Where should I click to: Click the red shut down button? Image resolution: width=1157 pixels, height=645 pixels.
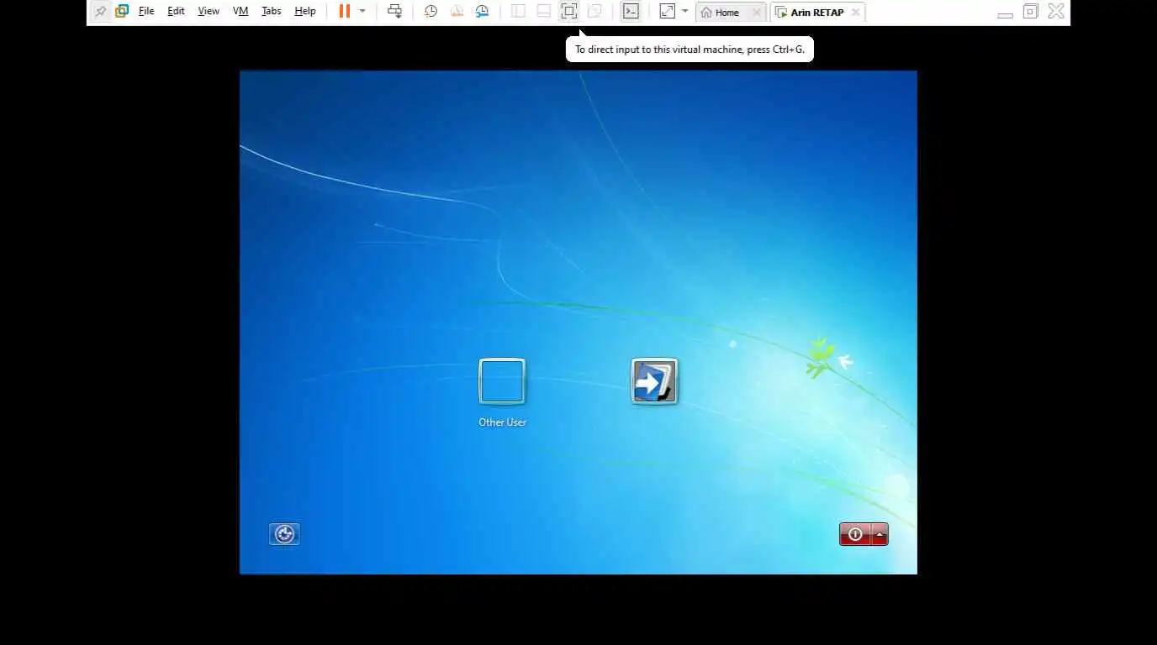coord(855,534)
